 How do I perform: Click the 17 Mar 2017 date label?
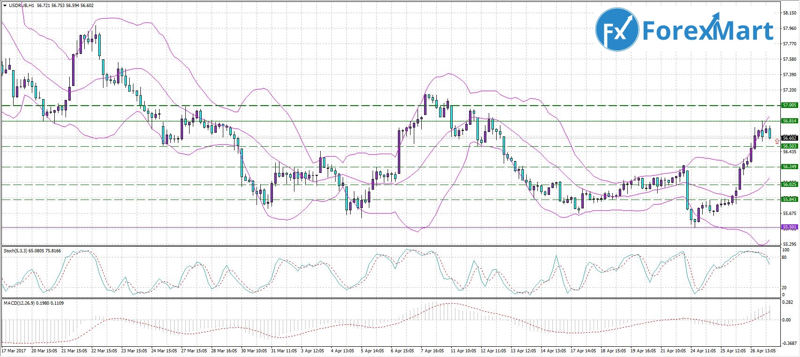tap(14, 350)
